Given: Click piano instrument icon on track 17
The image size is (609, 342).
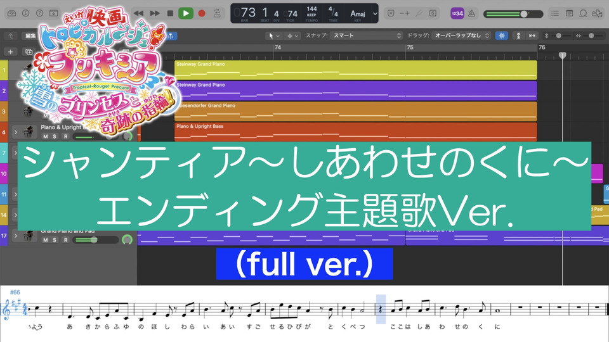Looking at the screenshot, I should (28, 236).
